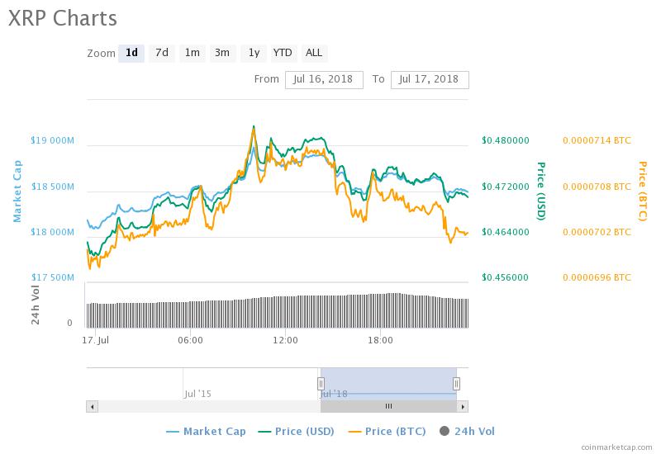Image resolution: width=661 pixels, height=454 pixels.
Task: Click the navigator left scroll arrow
Action: tap(93, 406)
